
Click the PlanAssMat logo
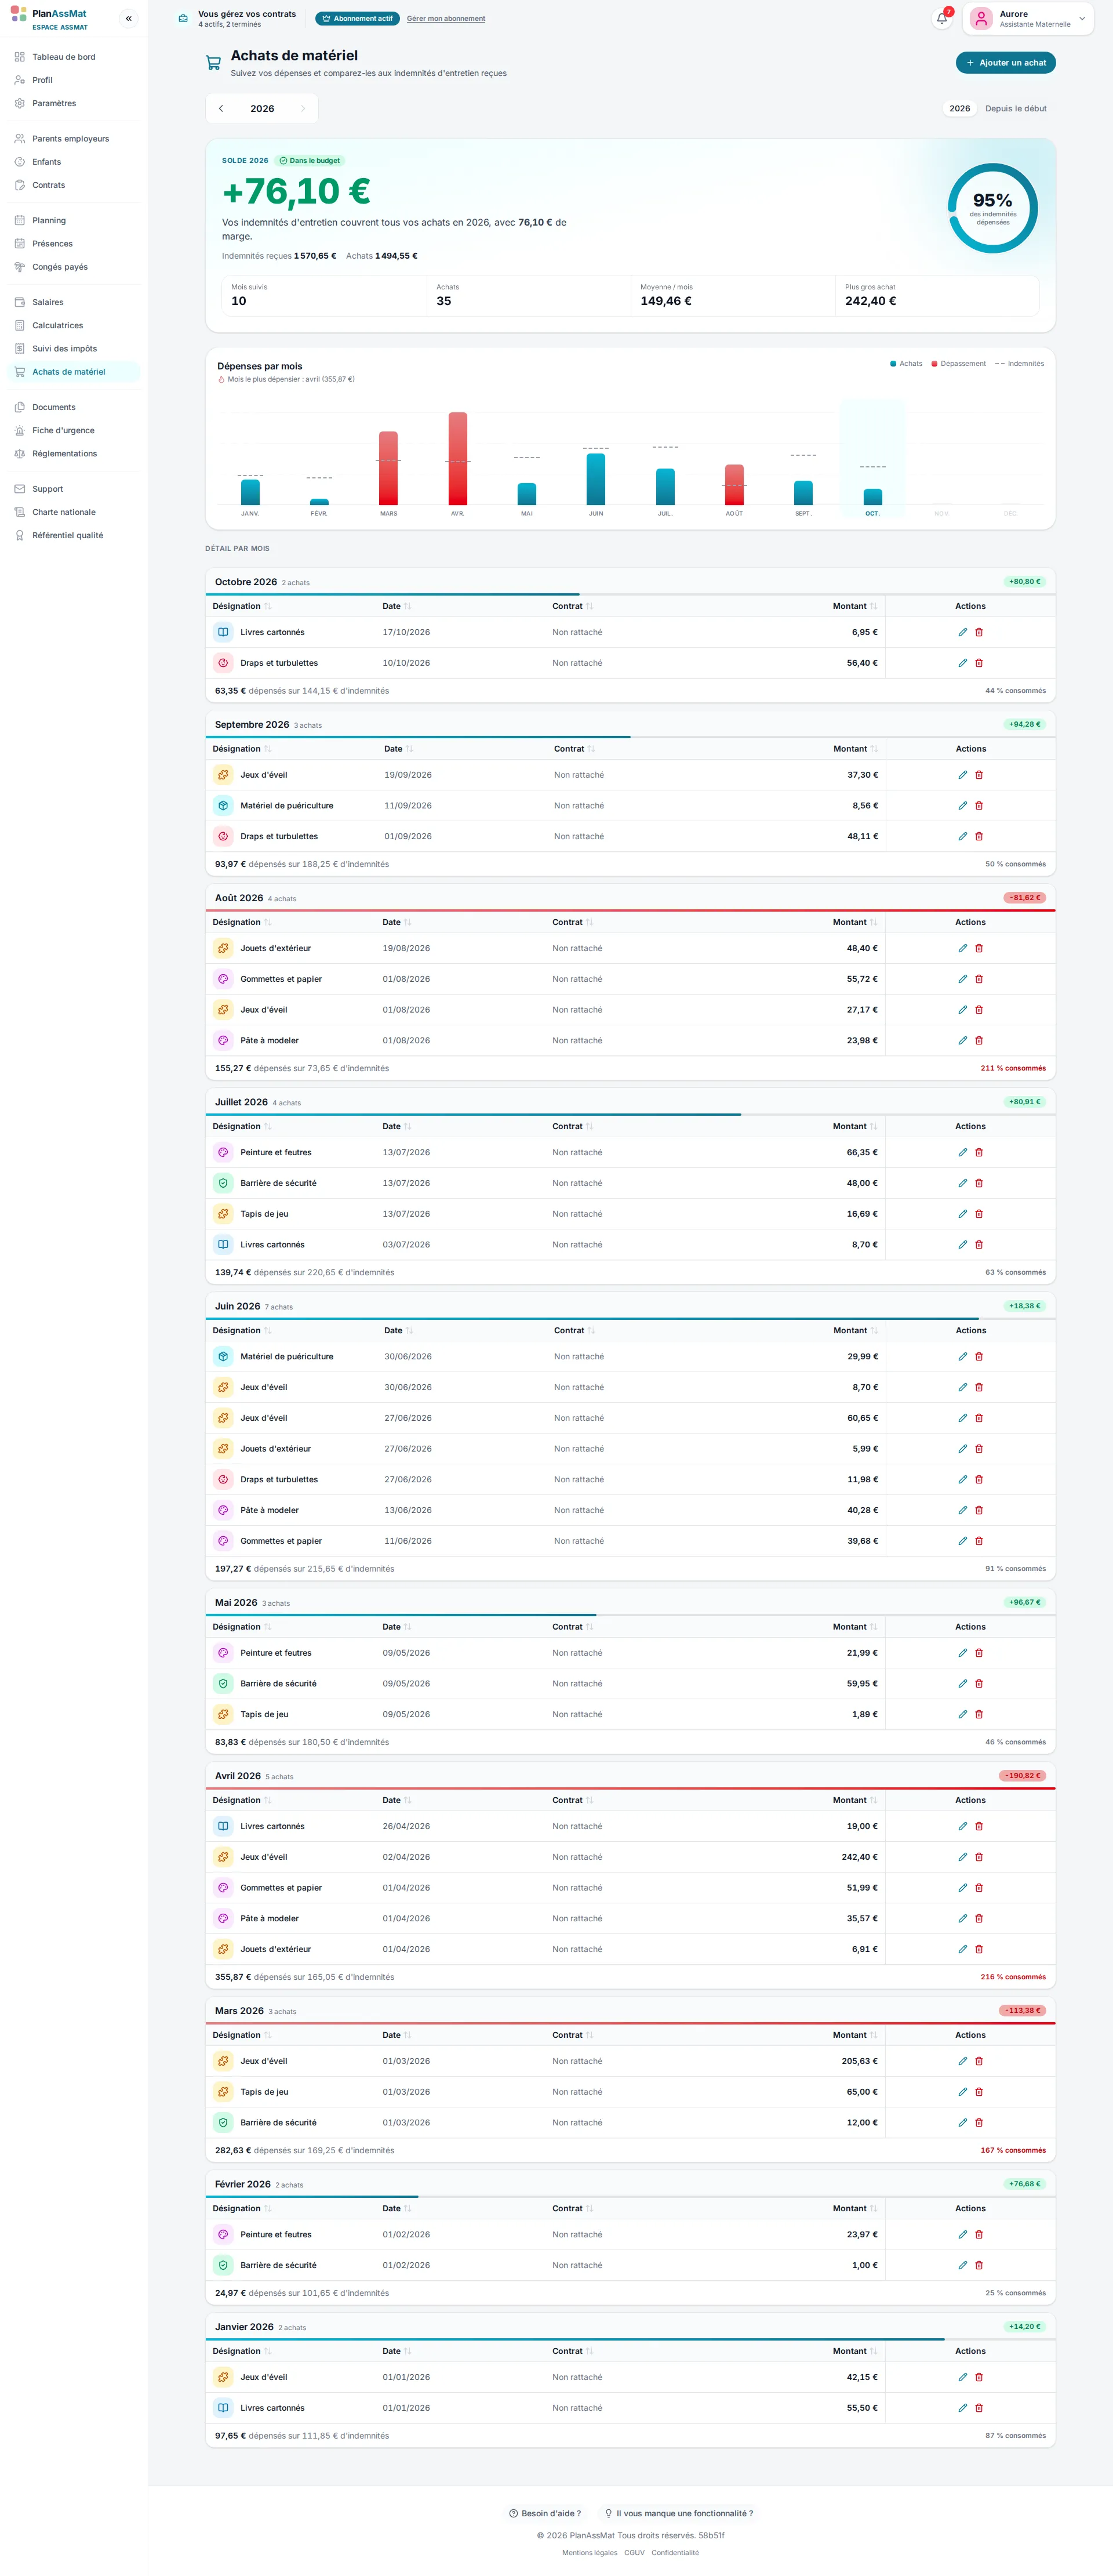pyautogui.click(x=49, y=18)
